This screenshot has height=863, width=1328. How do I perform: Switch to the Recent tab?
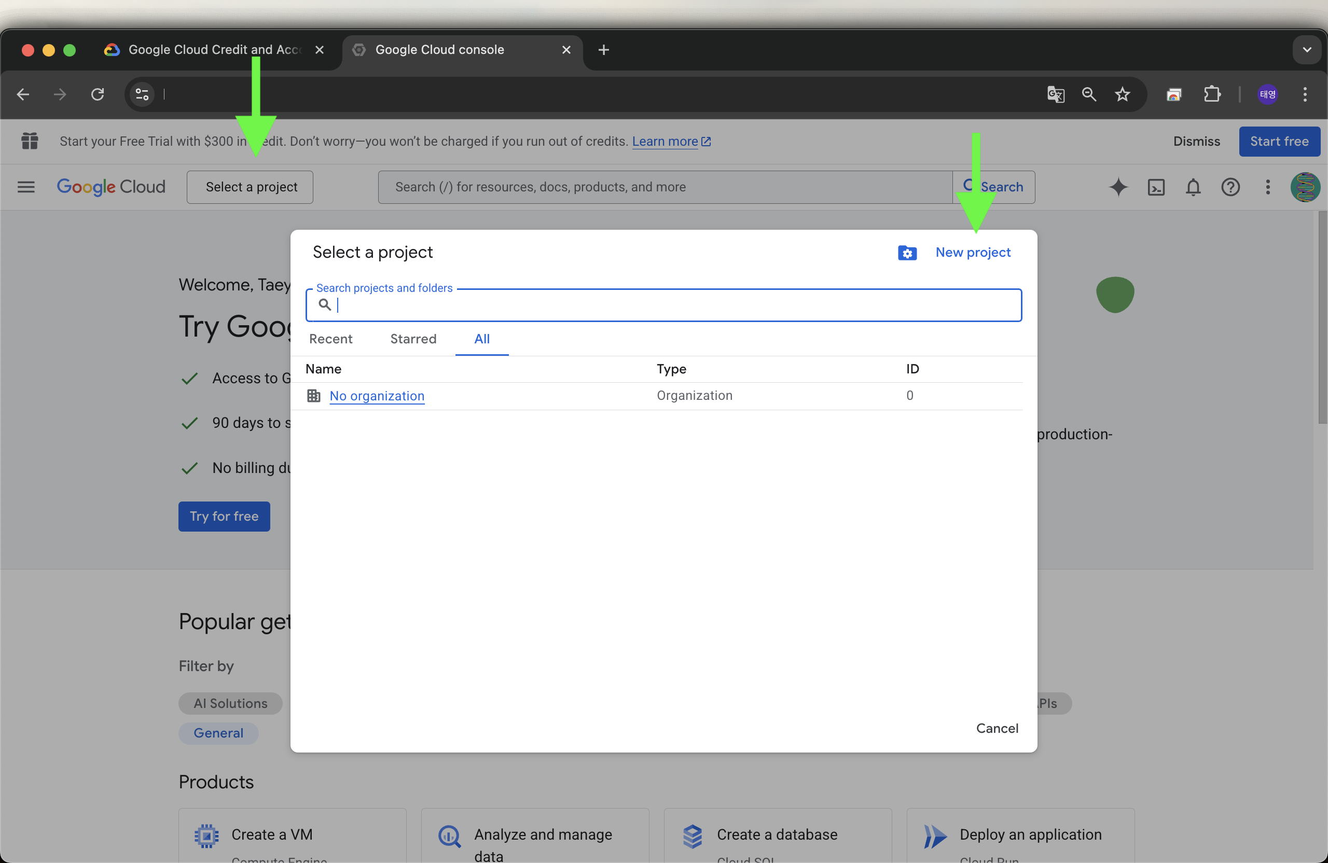coord(330,339)
